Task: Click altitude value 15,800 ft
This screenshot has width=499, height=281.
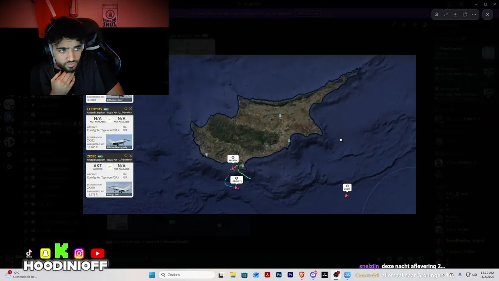Action: pos(92,147)
